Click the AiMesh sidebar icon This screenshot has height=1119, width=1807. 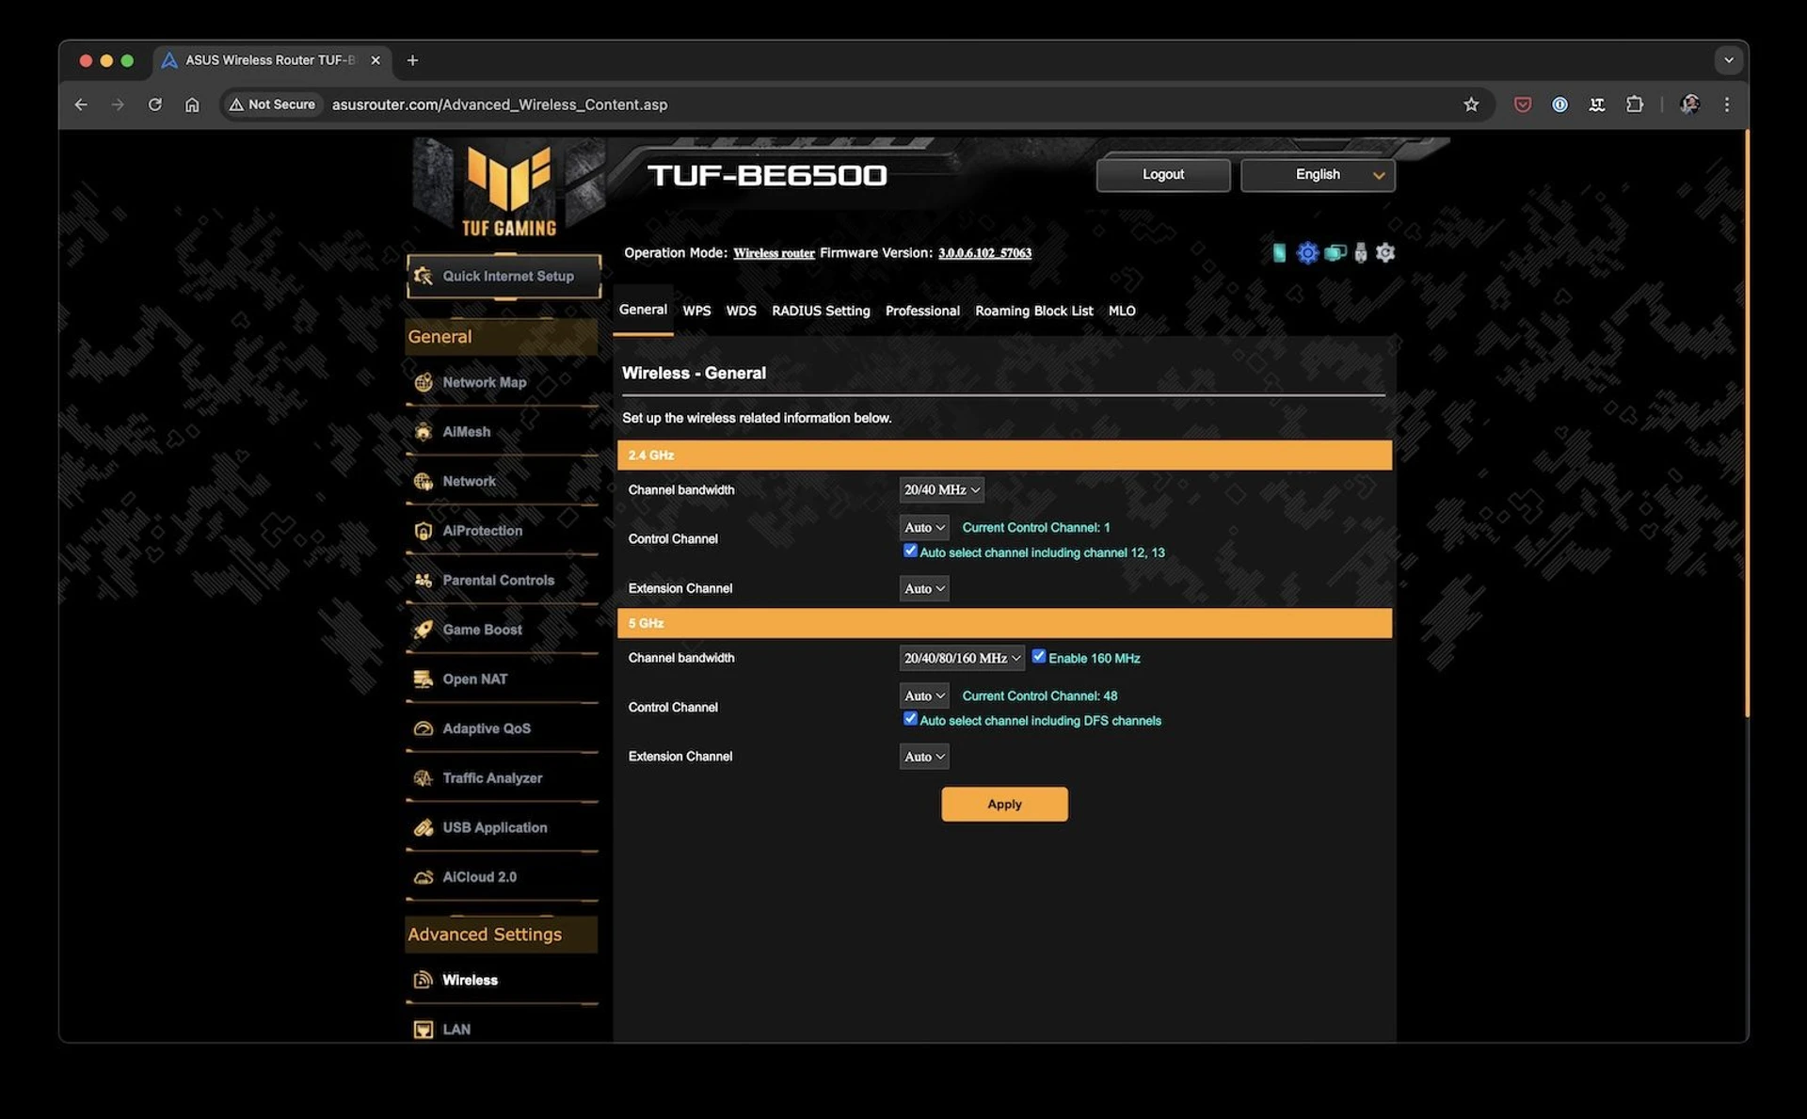point(424,432)
